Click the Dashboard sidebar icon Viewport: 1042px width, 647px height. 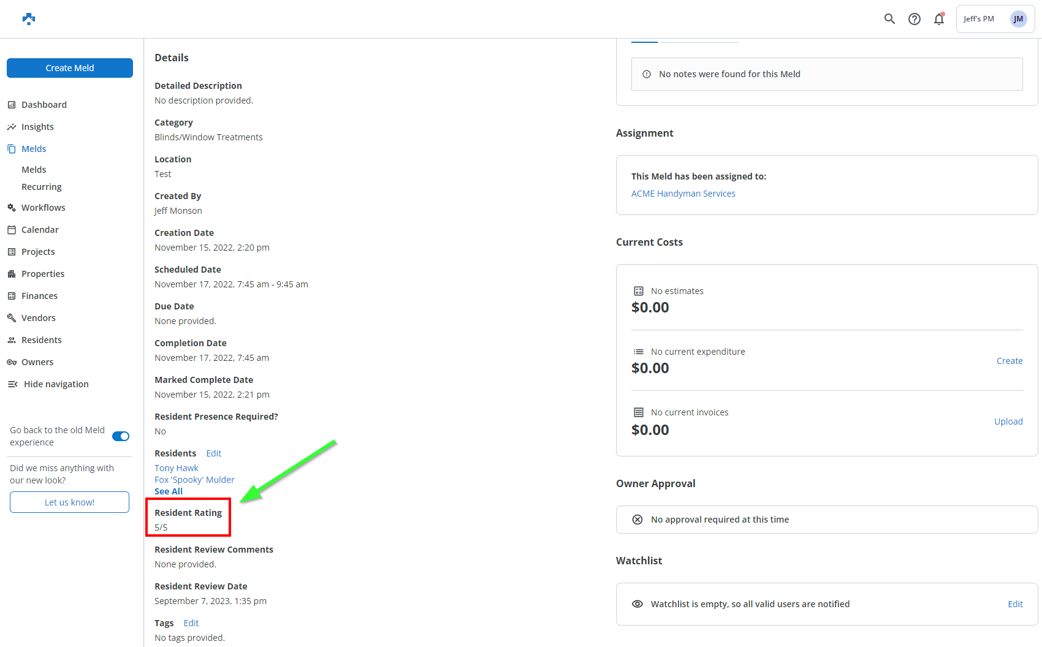[x=12, y=105]
